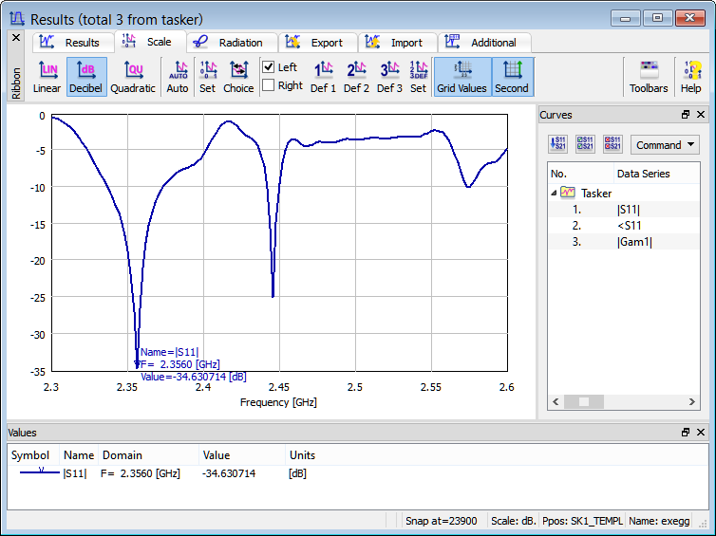Viewport: 716px width, 536px height.
Task: Apply the Def 1 scale preset
Action: 323,76
